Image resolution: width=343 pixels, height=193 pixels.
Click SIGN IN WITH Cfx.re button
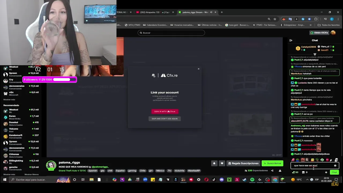[x=165, y=112]
